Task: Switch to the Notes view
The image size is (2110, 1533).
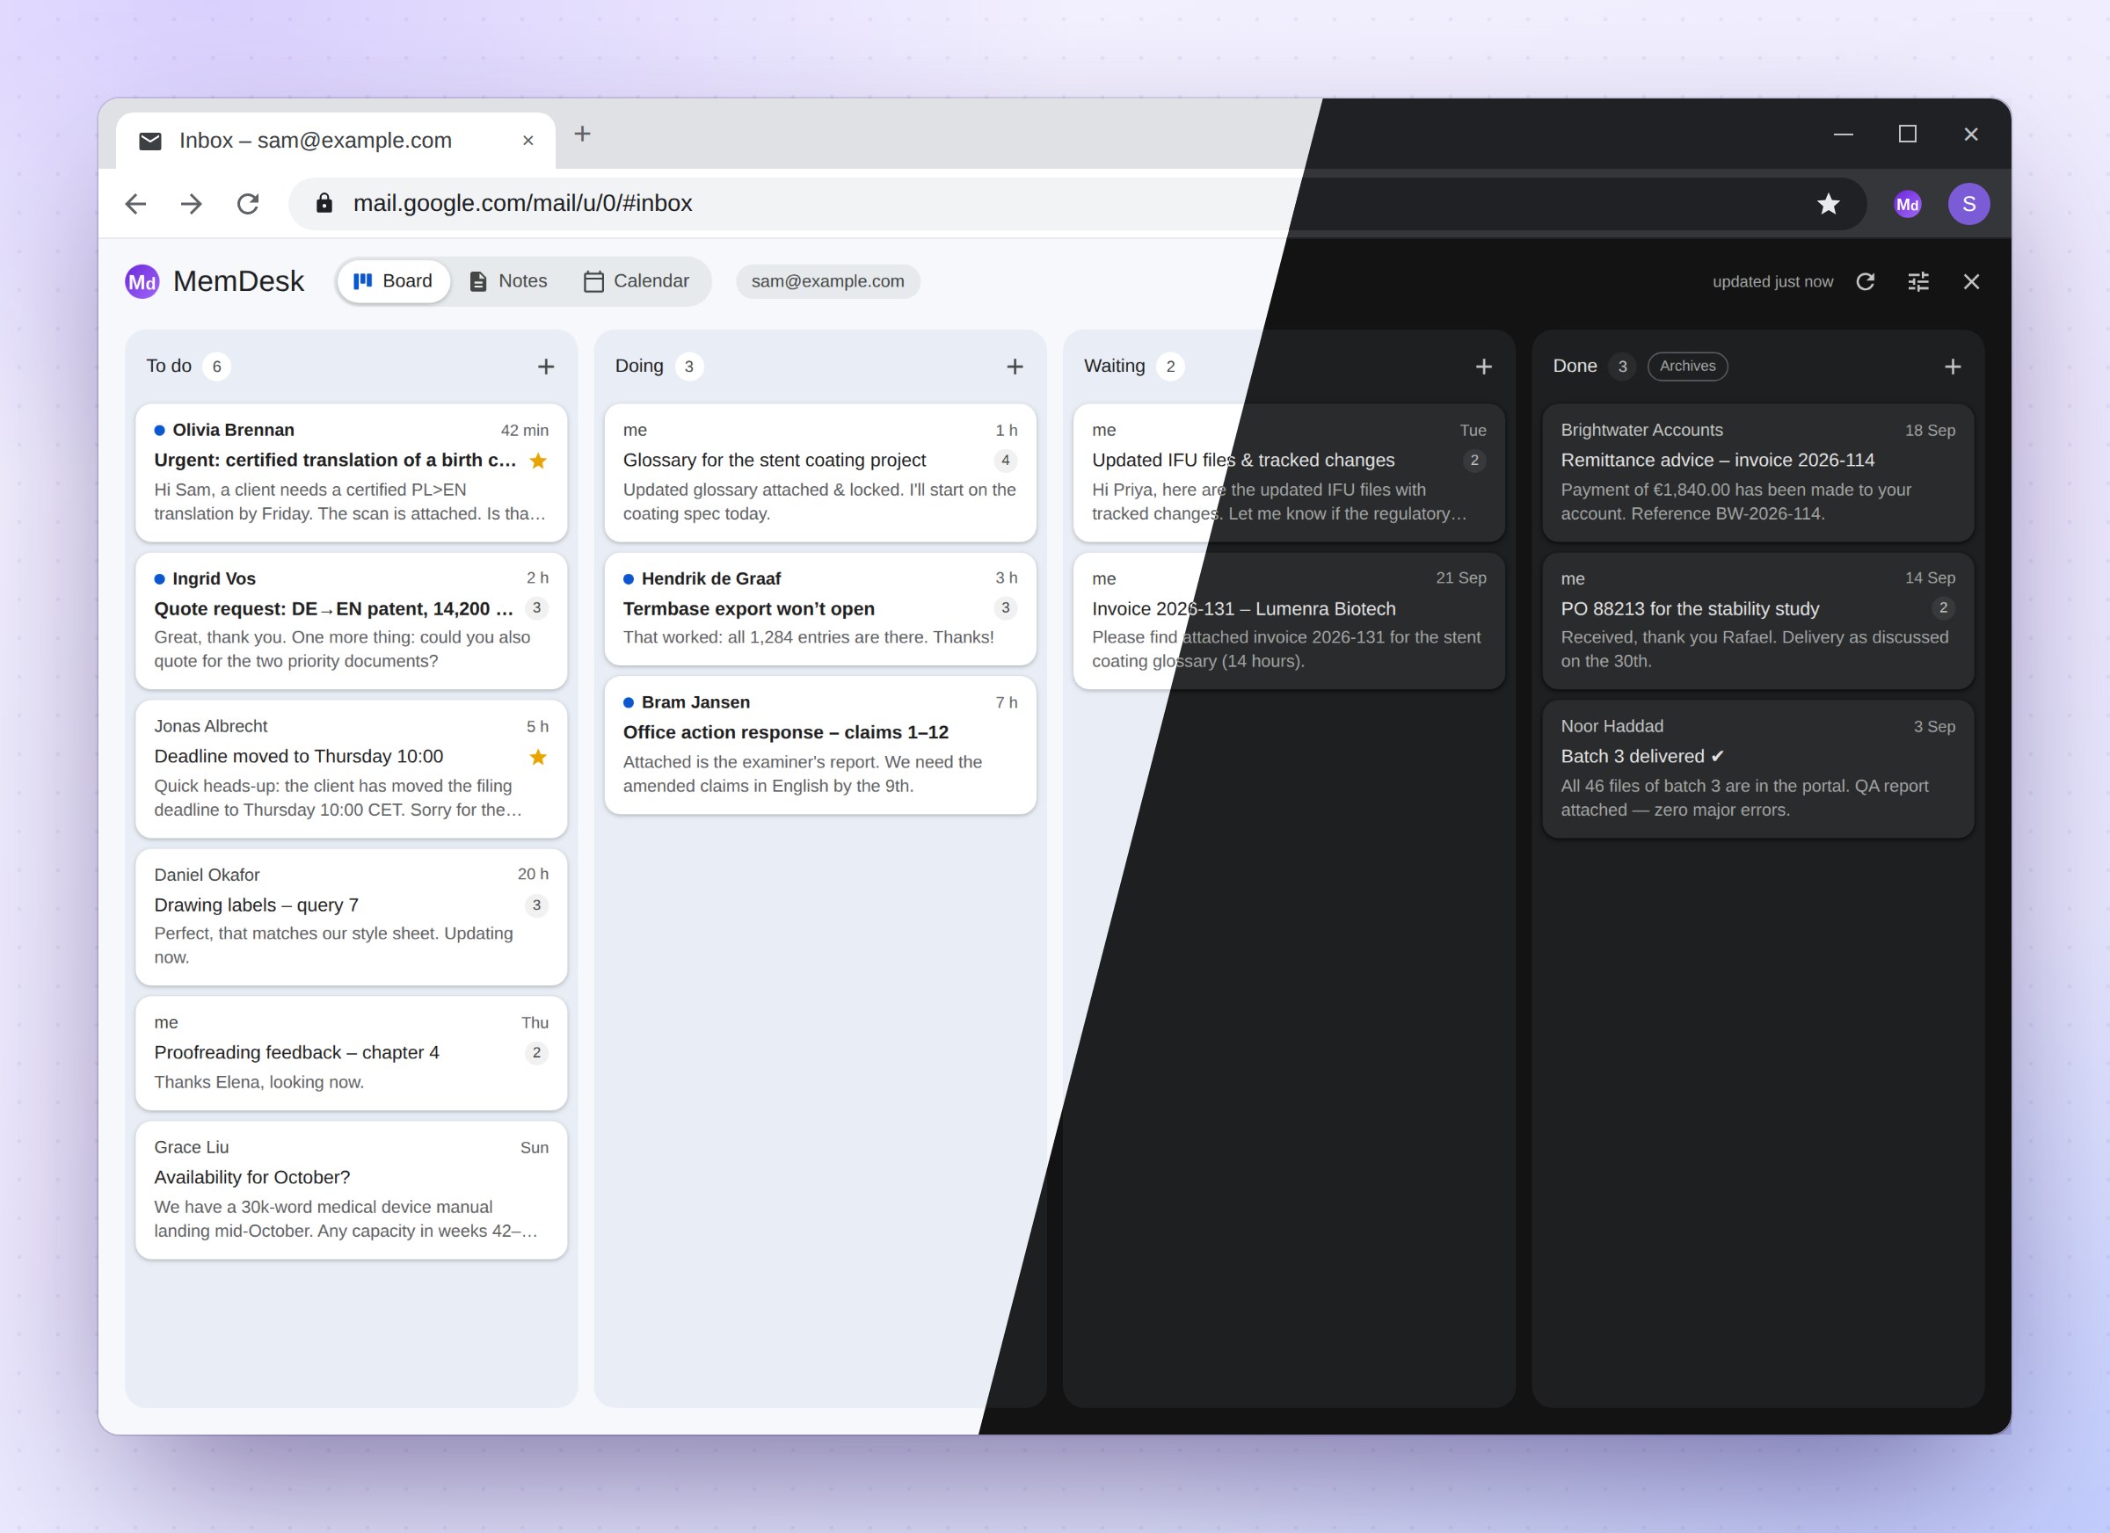Action: click(508, 281)
